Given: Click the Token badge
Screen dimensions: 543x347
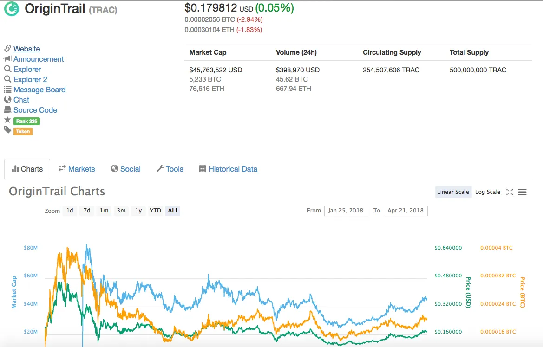Looking at the screenshot, I should tap(23, 131).
